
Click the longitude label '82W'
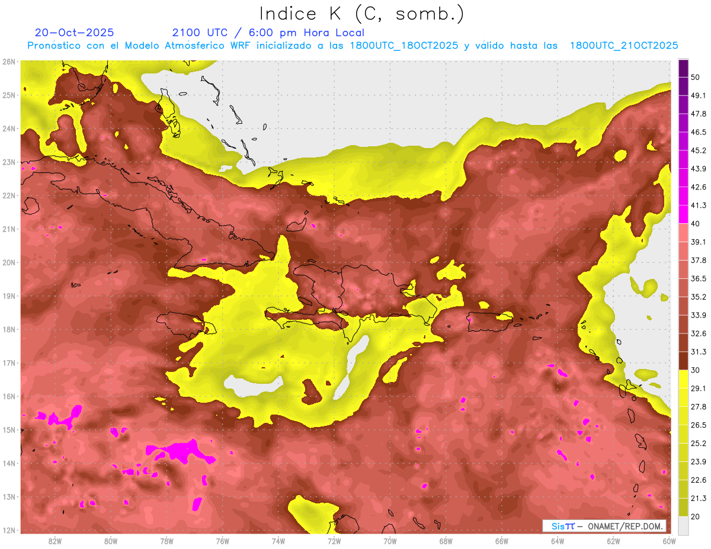55,541
